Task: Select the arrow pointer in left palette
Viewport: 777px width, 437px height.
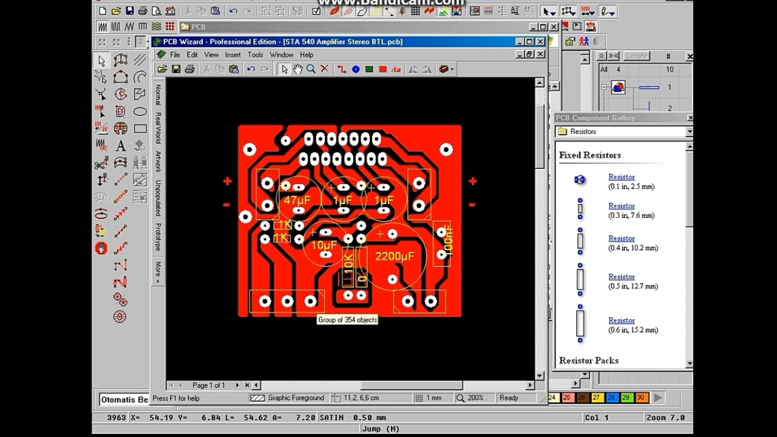Action: pos(101,61)
